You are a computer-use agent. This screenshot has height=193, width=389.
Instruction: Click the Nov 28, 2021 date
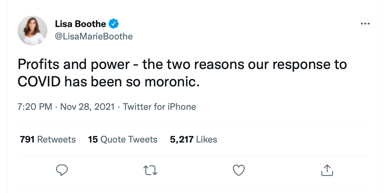[x=87, y=107]
